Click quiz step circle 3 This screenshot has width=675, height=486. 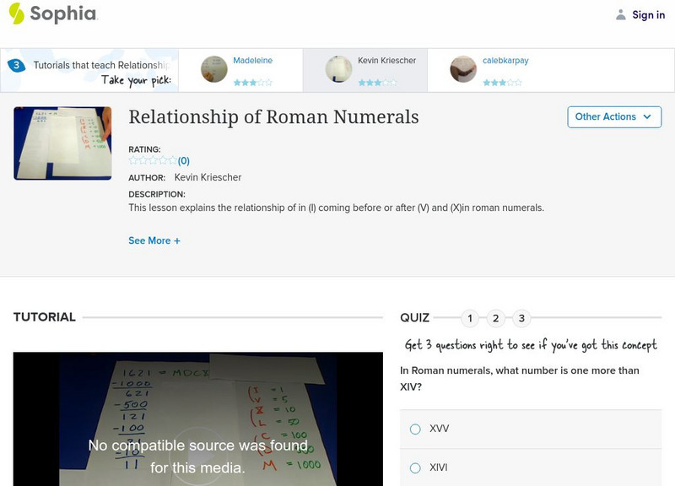[521, 319]
